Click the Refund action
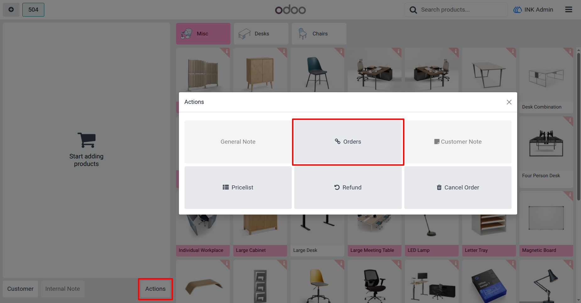This screenshot has width=581, height=303. (x=348, y=188)
